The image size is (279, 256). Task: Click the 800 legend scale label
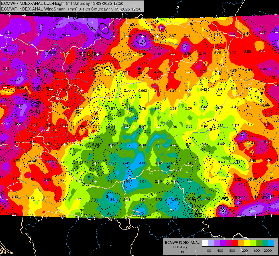(232, 251)
